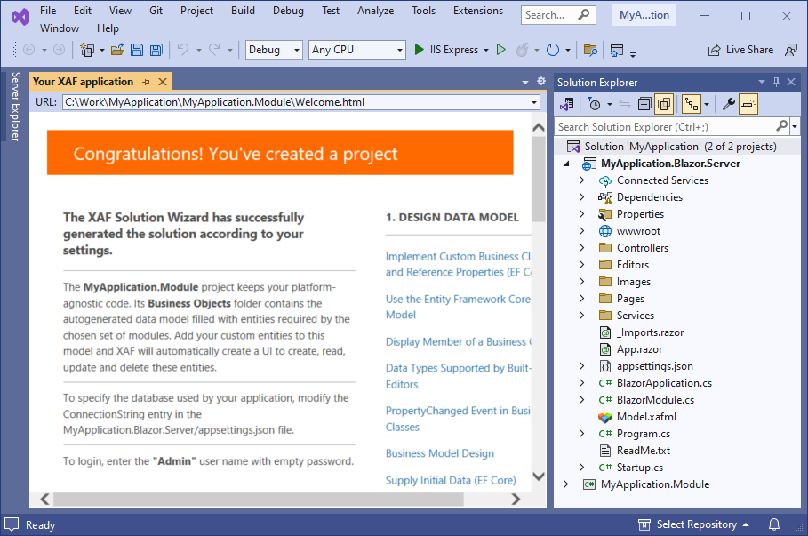The height and width of the screenshot is (536, 808).
Task: Open the document window gear settings
Action: [x=541, y=81]
